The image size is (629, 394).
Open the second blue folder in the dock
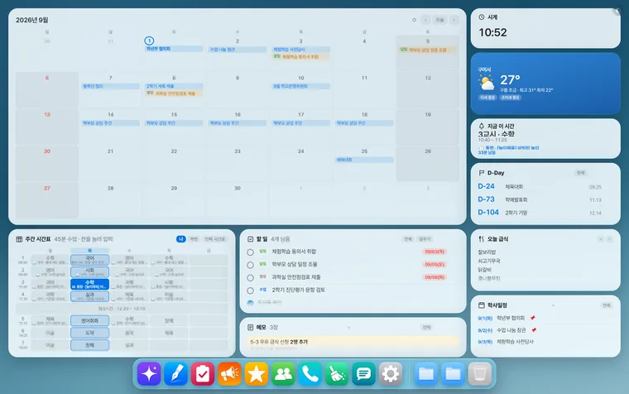click(453, 374)
